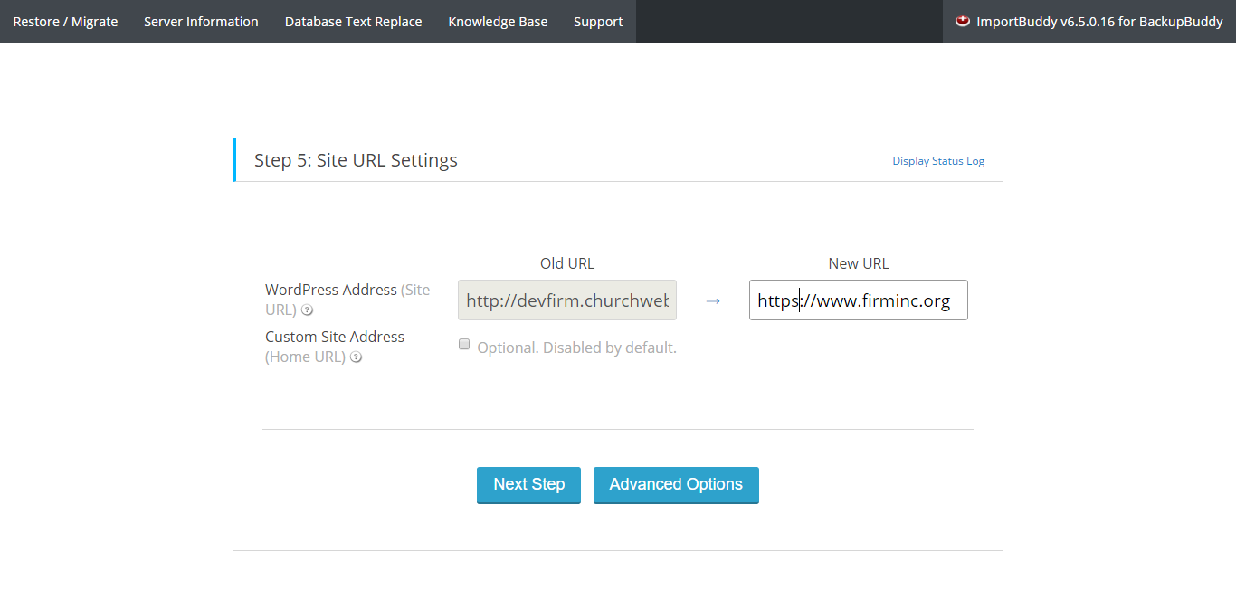Click the disabled Old URL field

click(x=566, y=300)
